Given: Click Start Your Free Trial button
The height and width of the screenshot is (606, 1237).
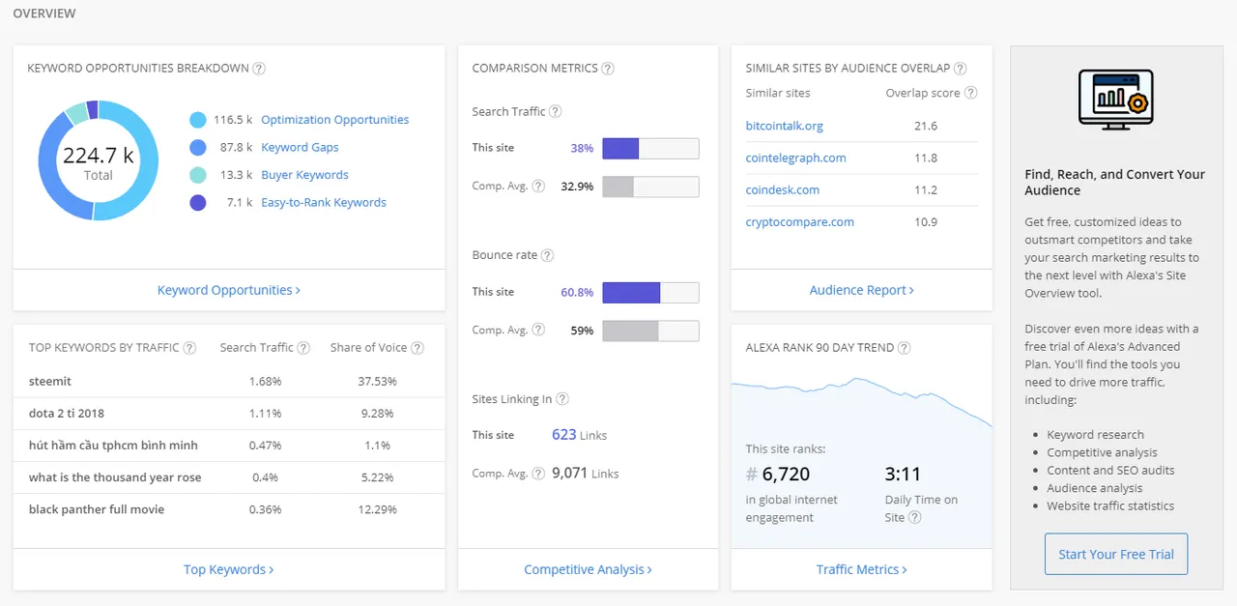Looking at the screenshot, I should tap(1116, 554).
